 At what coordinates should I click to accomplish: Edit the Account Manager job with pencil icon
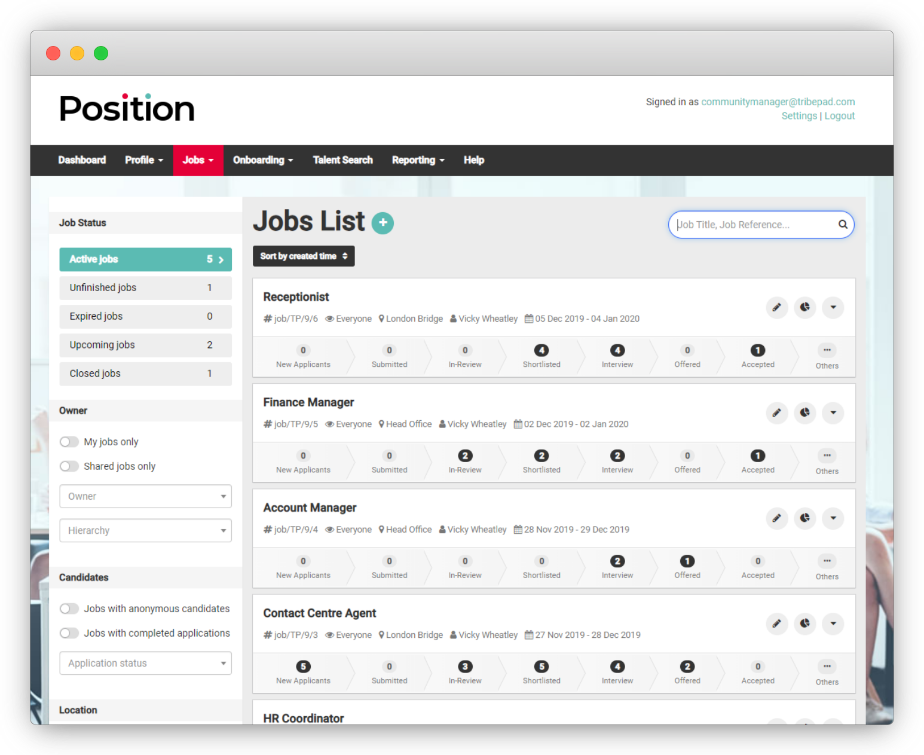777,518
